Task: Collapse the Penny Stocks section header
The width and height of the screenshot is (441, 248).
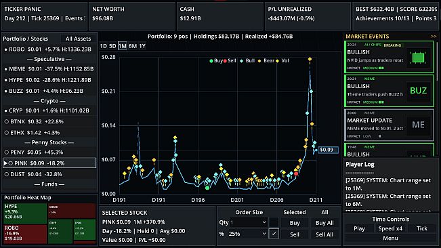Action: 49,142
